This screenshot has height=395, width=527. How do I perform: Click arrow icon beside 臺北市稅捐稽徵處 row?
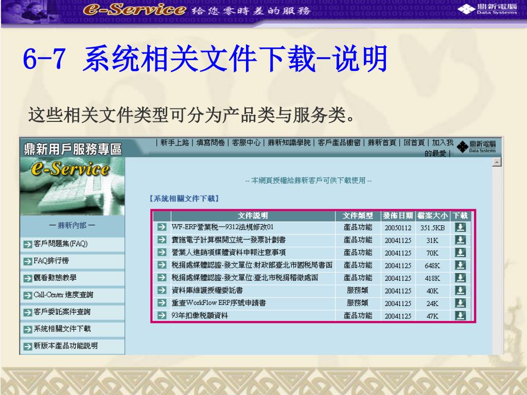coord(162,277)
